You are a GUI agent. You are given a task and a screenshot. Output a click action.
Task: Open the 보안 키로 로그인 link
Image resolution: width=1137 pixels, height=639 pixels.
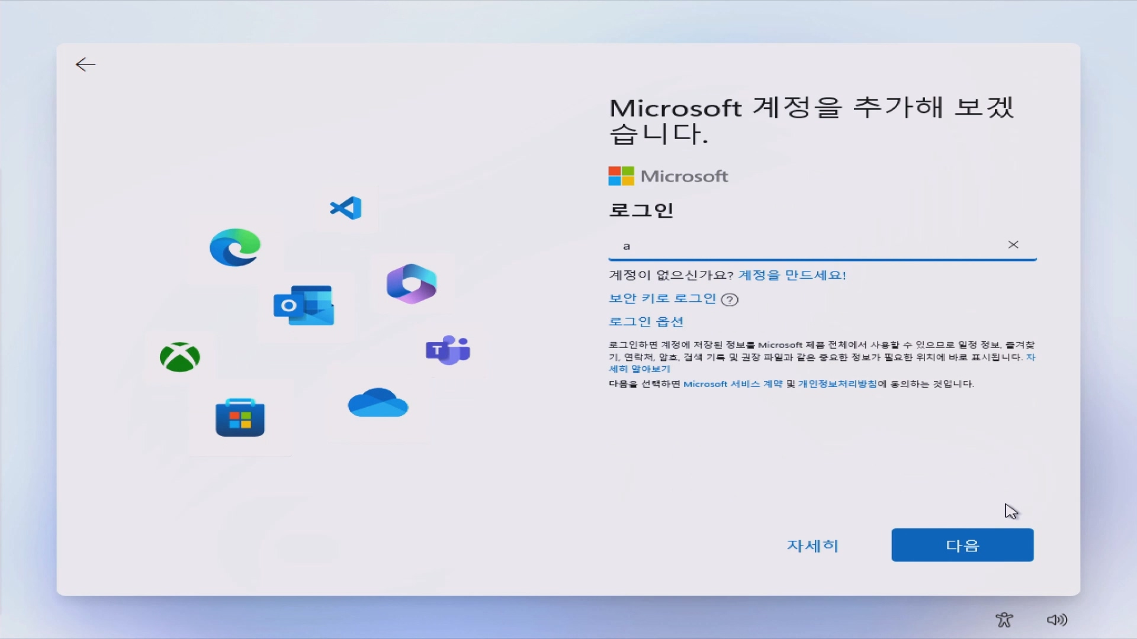(x=662, y=299)
